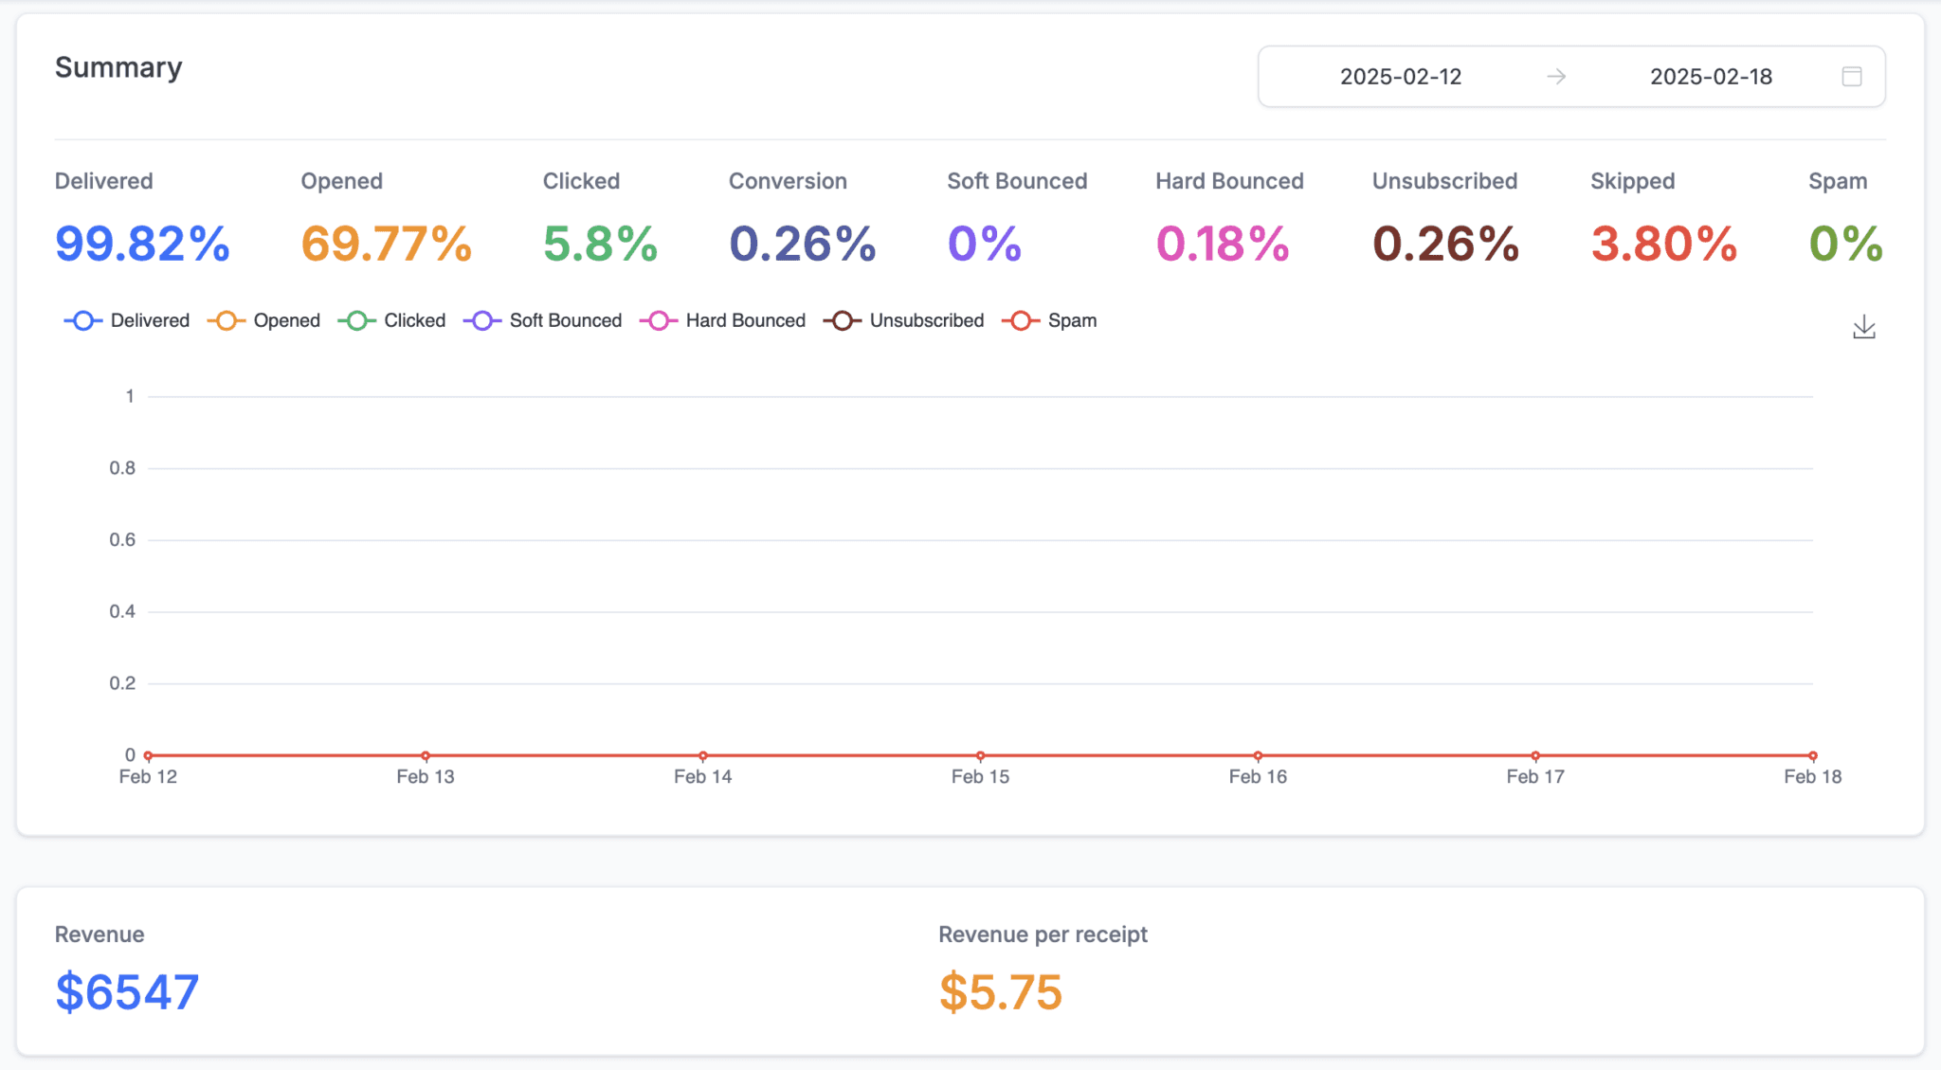
Task: Select the Skipped 3.80% value
Action: click(x=1663, y=244)
